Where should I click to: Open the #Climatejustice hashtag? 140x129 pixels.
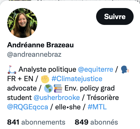77,79
